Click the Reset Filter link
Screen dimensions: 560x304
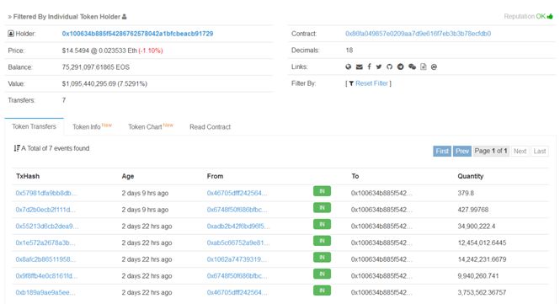[x=371, y=83]
